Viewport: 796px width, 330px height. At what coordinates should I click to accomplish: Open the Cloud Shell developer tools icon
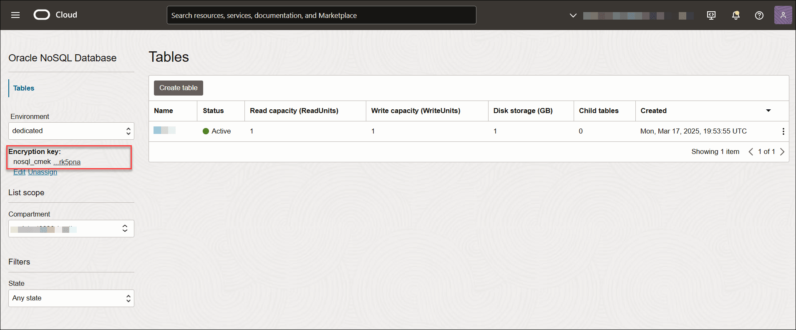point(711,15)
